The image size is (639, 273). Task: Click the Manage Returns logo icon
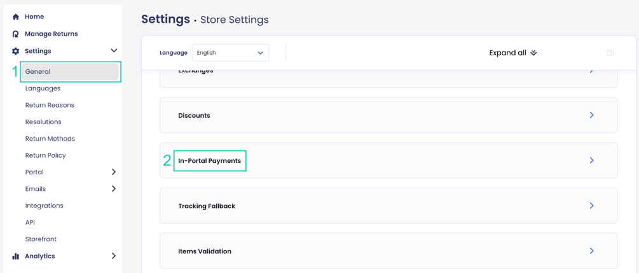[x=15, y=34]
